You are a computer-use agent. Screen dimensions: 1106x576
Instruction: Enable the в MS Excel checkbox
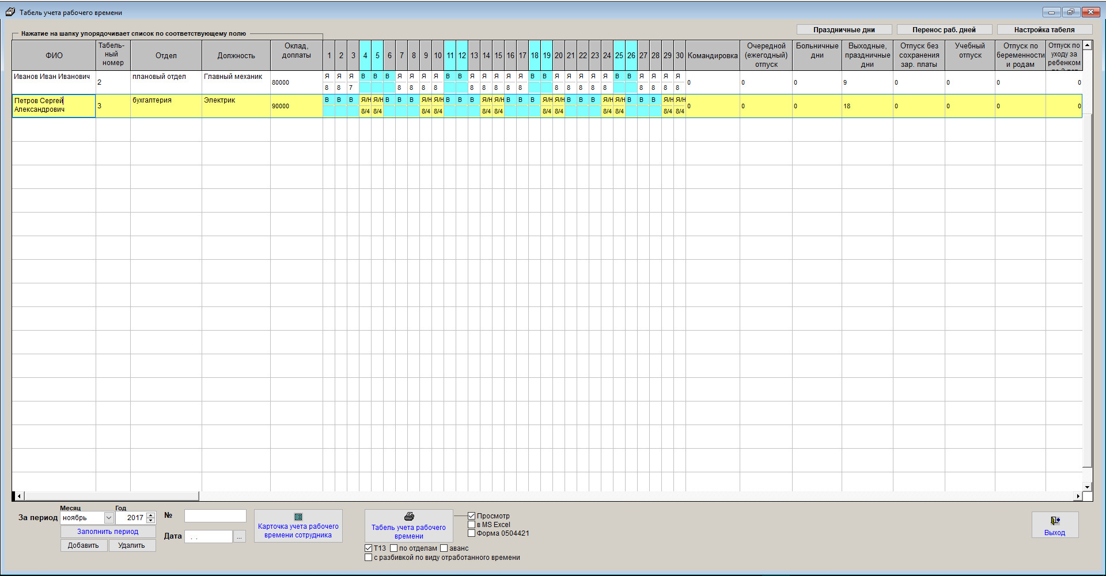[471, 525]
